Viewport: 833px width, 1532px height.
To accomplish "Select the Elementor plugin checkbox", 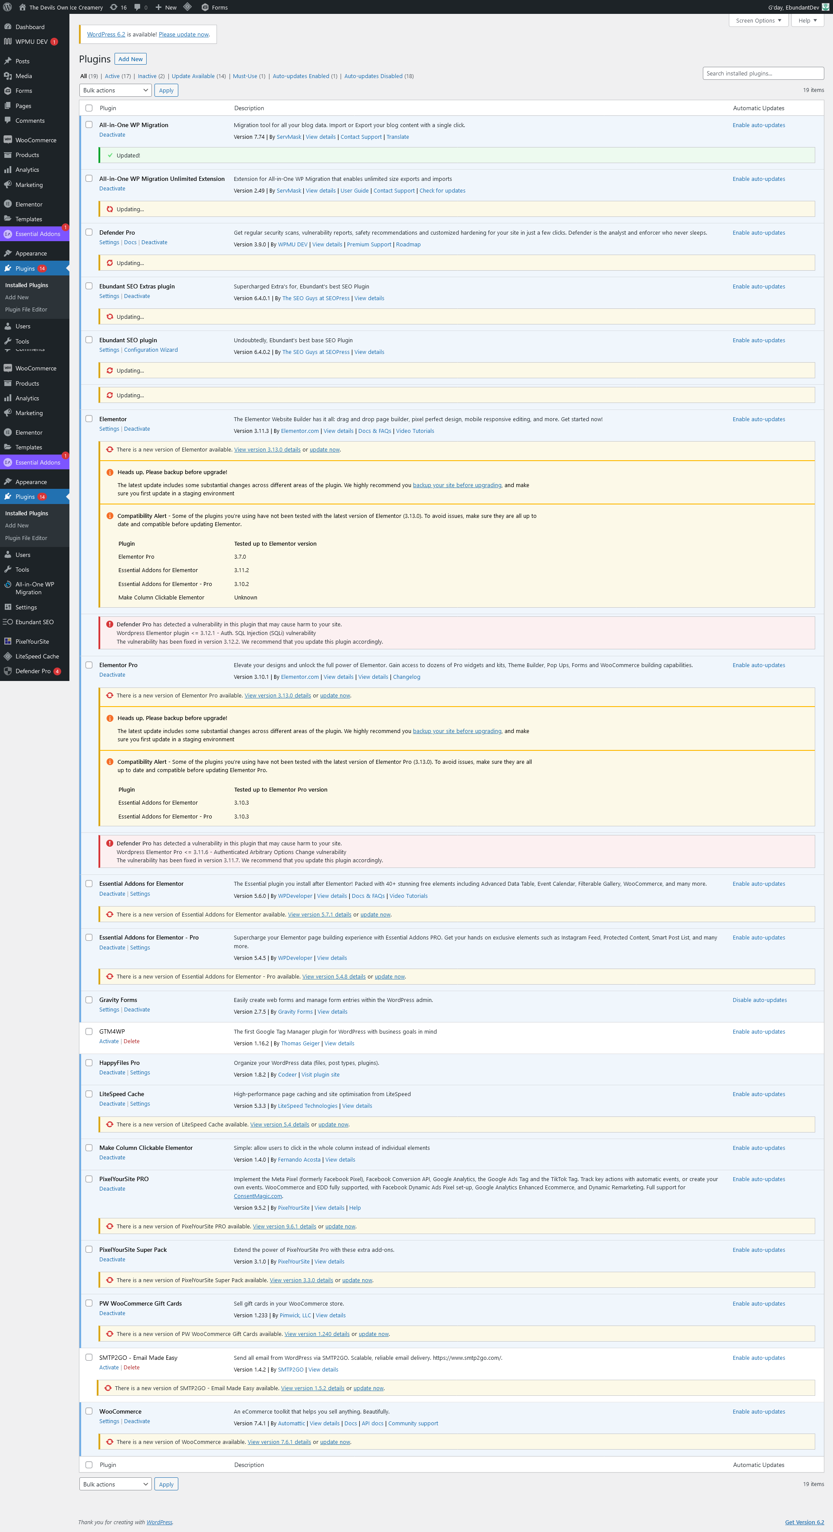I will tap(89, 419).
